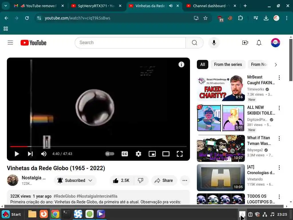View site information icon in address bar

point(39,18)
